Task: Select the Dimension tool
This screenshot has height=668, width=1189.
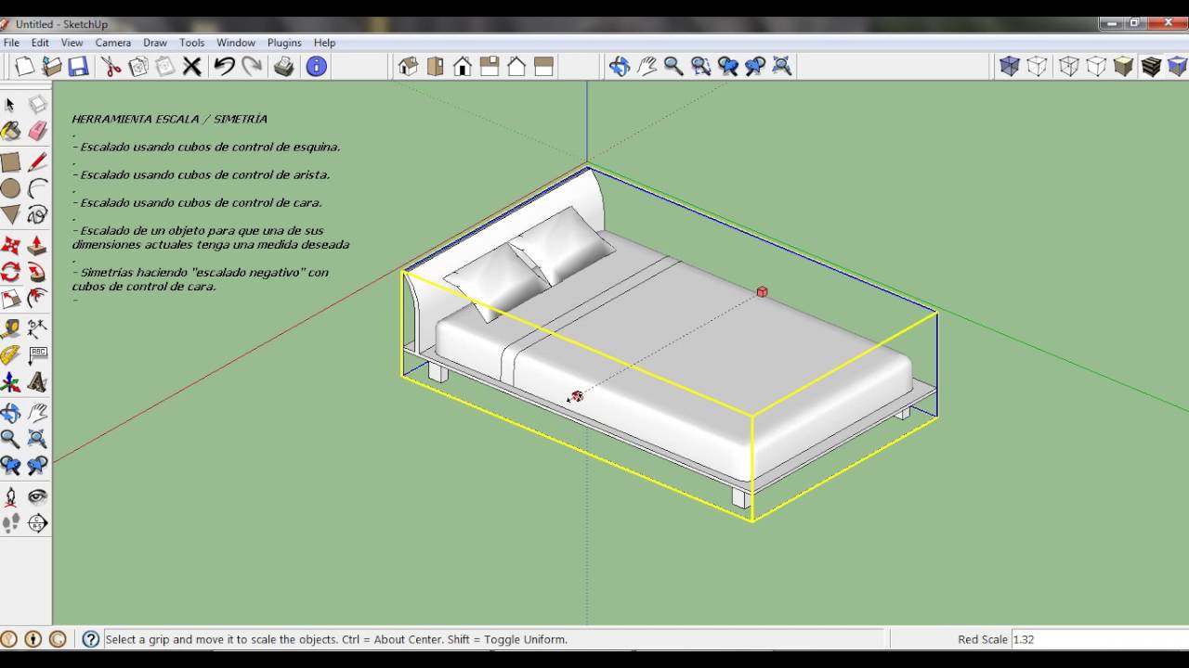Action: pyautogui.click(x=37, y=329)
